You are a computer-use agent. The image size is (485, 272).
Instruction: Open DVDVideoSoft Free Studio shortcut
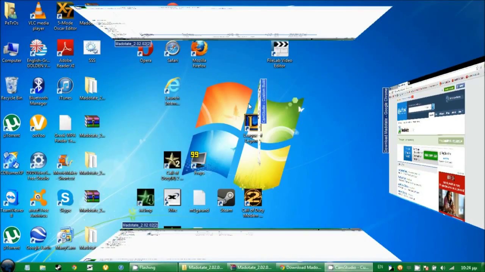coord(38,166)
